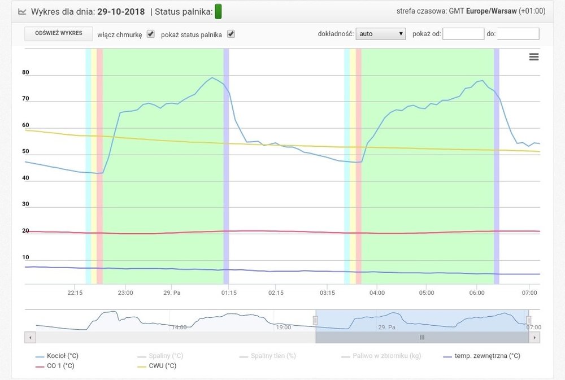Click the 'do' end date input field
The image size is (565, 380).
coord(518,34)
